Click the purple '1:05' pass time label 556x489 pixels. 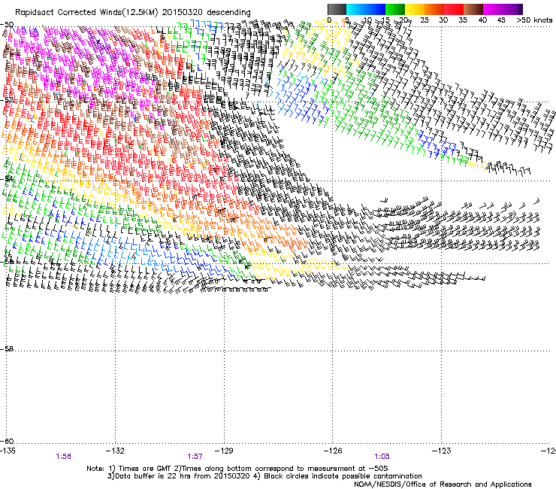(x=382, y=457)
